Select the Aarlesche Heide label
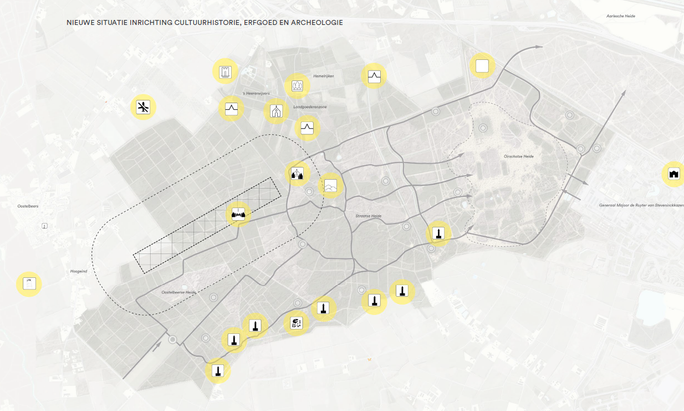This screenshot has height=411, width=684. click(x=621, y=16)
